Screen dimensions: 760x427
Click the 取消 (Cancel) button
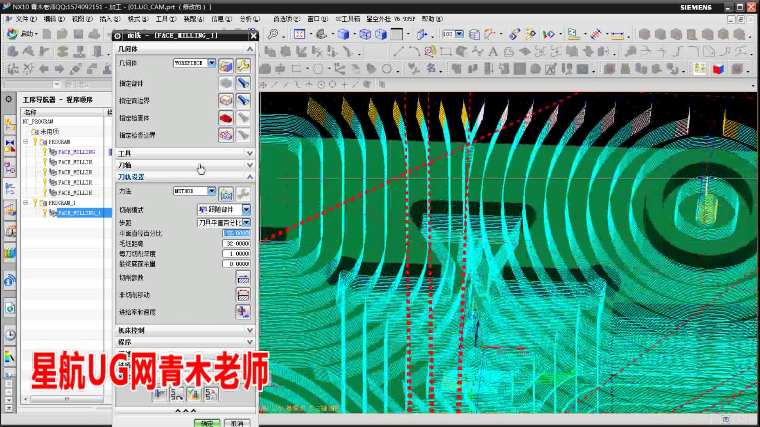(237, 423)
